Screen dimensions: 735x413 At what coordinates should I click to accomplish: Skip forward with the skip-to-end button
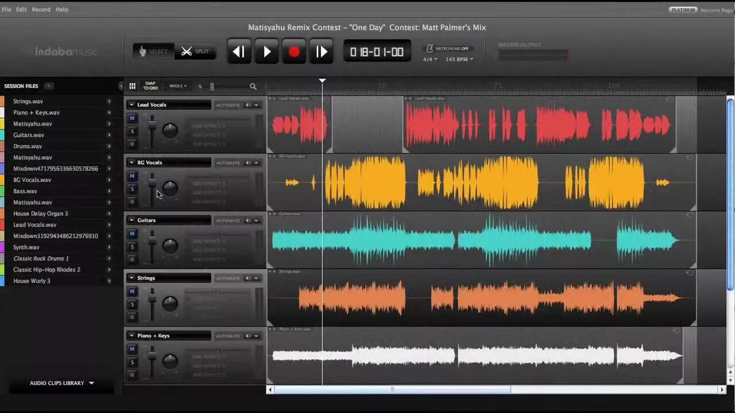point(322,52)
